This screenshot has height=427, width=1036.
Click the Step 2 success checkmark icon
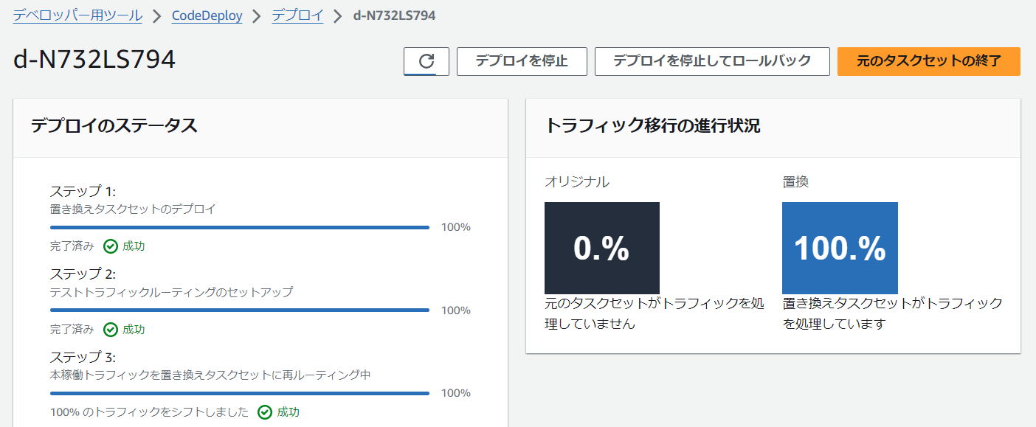[x=111, y=330]
